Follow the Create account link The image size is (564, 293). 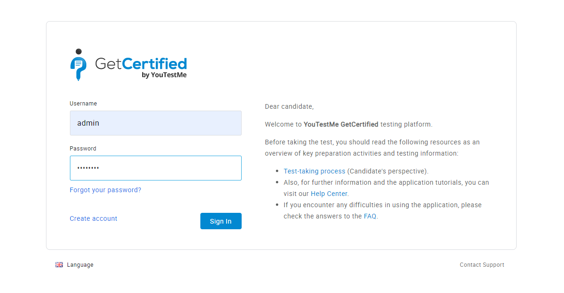pos(93,218)
